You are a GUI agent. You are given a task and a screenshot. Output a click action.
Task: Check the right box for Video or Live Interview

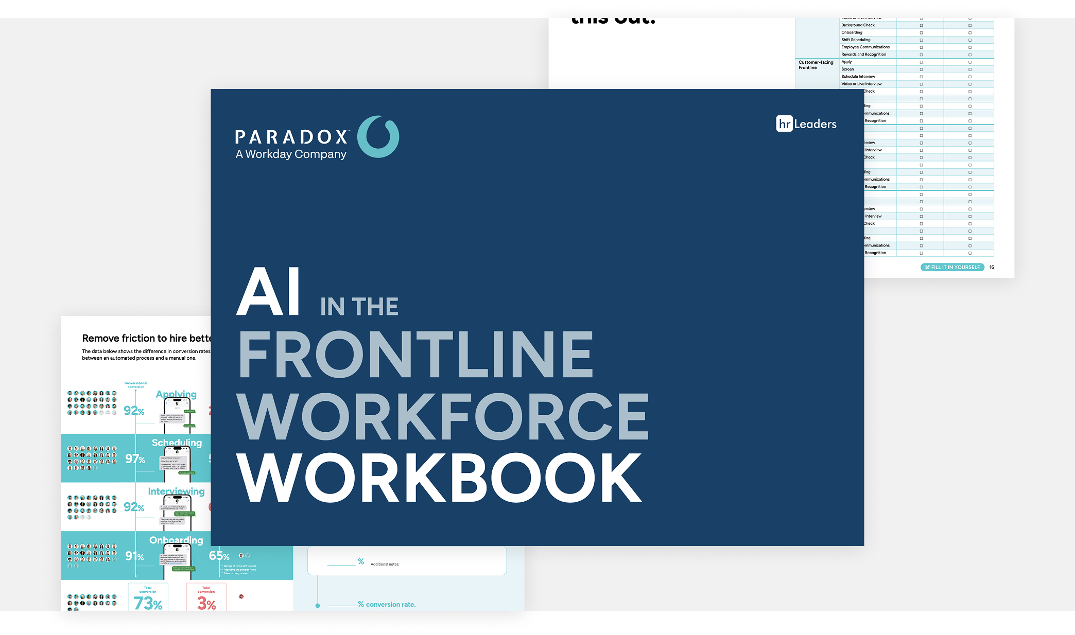coord(969,84)
